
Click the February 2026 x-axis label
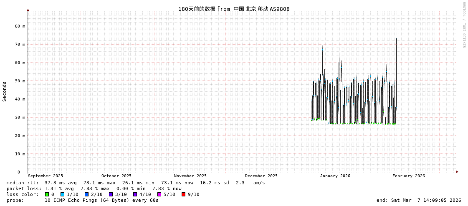408,176
